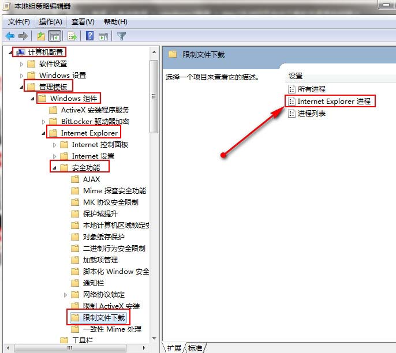Expand the Internet 设置 node
Viewport: 396px width, 353px height.
click(x=54, y=156)
